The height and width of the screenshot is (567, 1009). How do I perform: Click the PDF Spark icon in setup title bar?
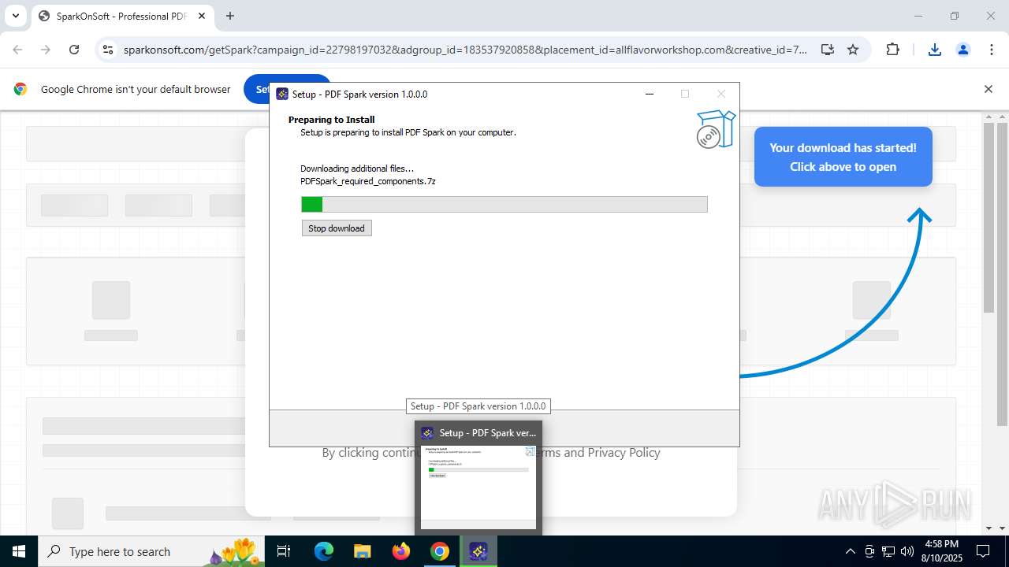282,94
